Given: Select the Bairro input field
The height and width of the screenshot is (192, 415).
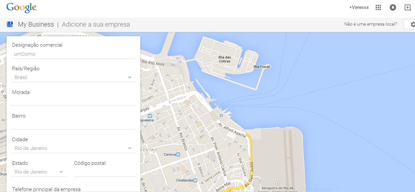Looking at the screenshot, I should coord(73,125).
